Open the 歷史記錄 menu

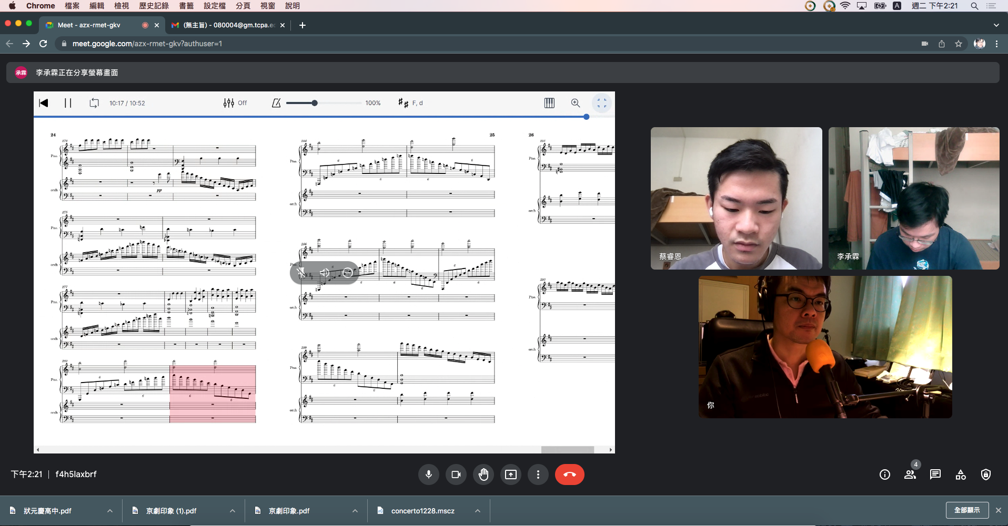coord(154,6)
